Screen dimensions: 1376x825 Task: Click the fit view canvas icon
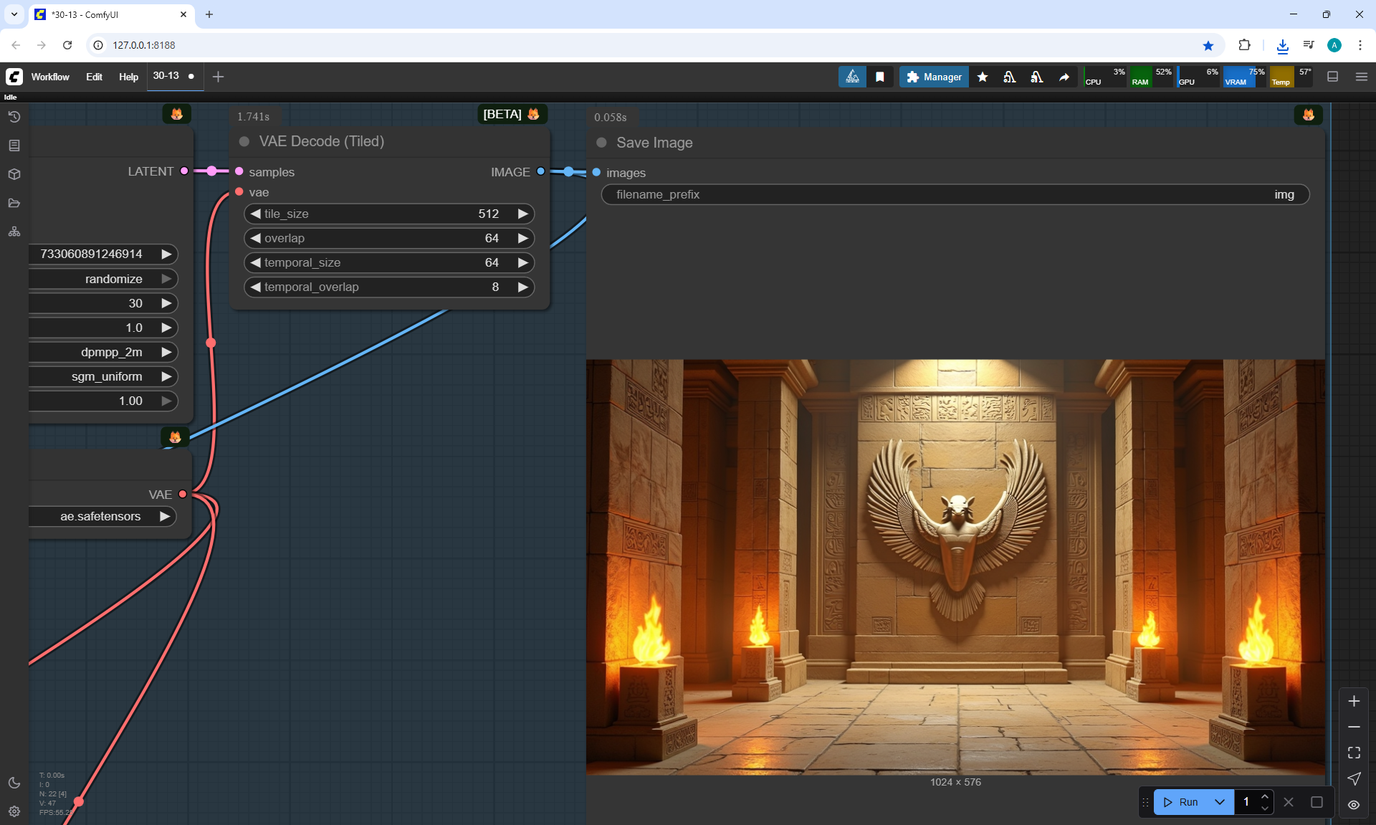point(1353,753)
